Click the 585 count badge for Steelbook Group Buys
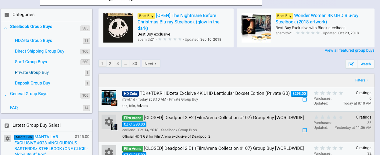The image size is (380, 155). pos(85,28)
